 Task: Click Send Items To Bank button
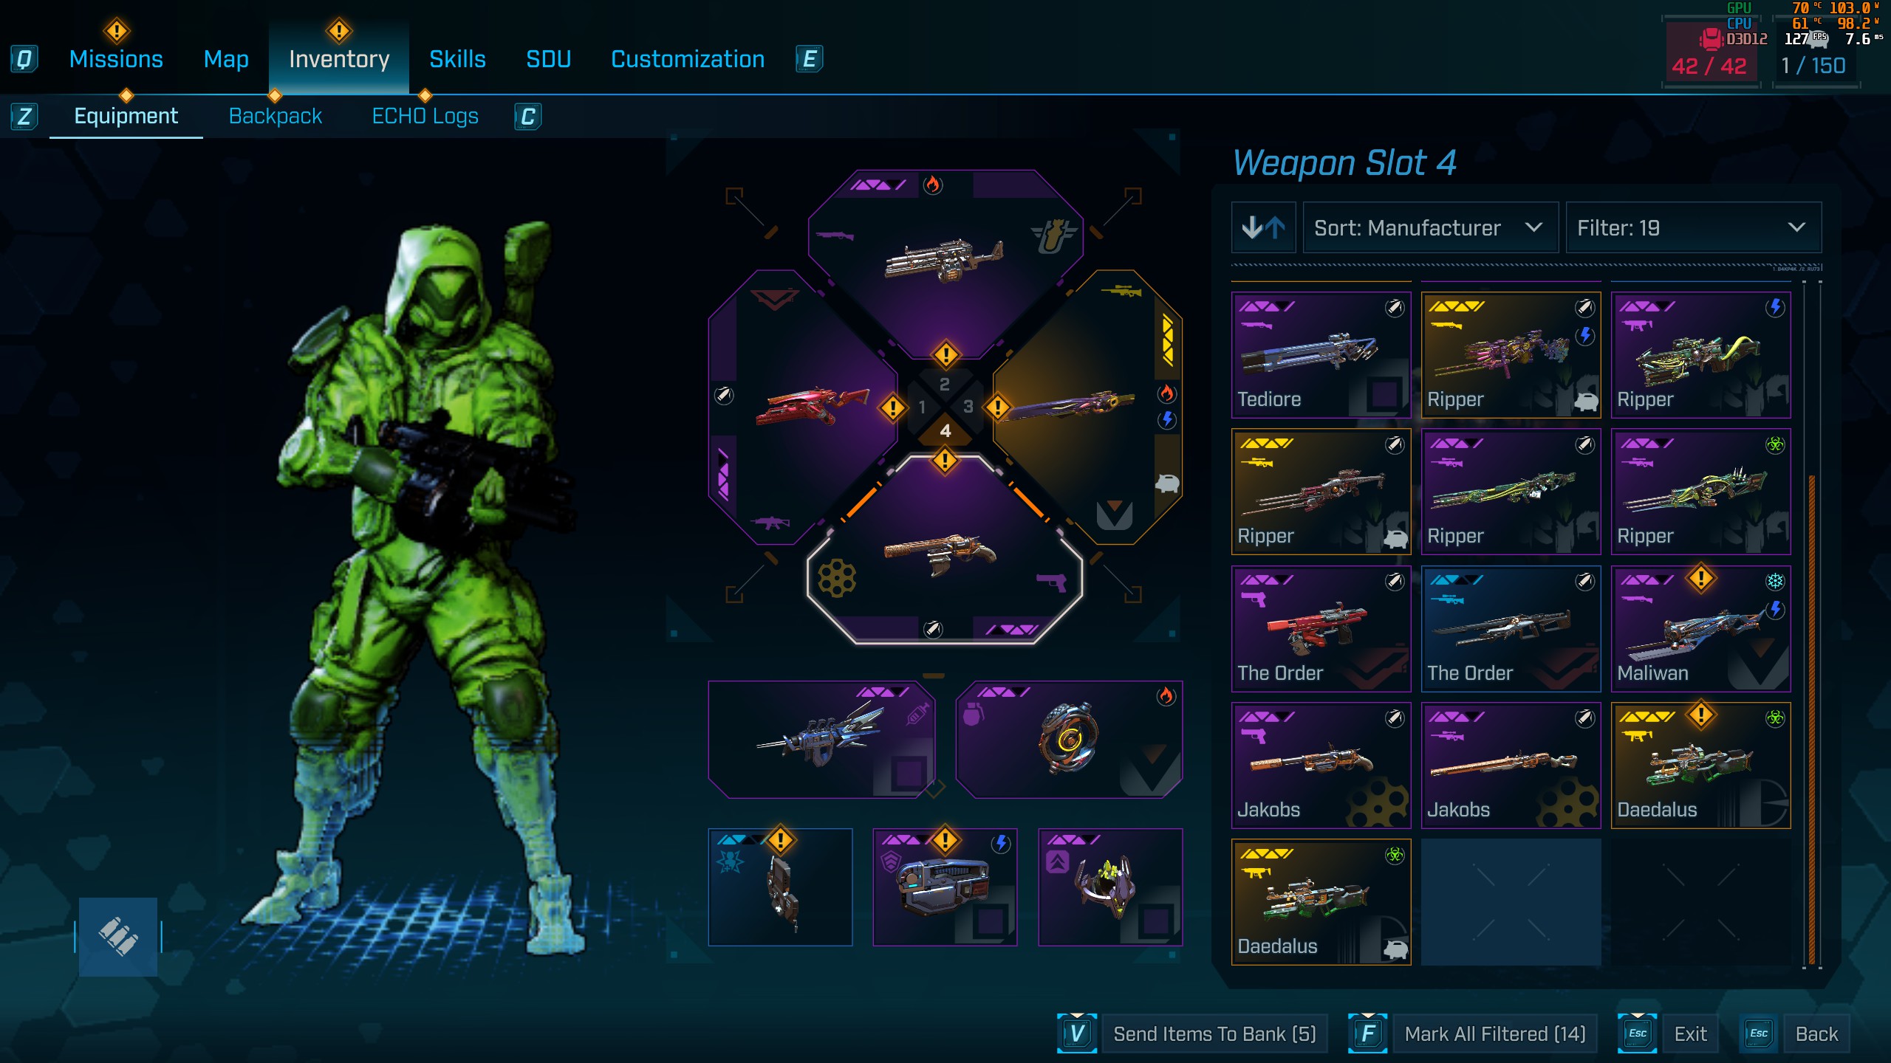click(1215, 1033)
